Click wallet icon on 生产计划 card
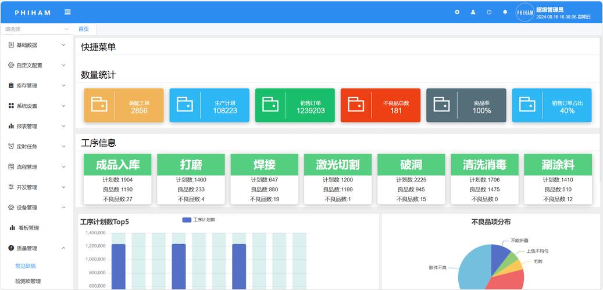The height and width of the screenshot is (290, 603). [x=184, y=104]
